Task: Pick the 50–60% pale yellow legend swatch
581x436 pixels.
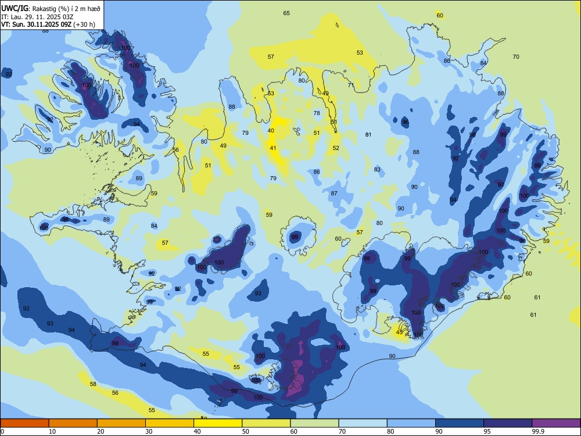Action: [x=266, y=423]
